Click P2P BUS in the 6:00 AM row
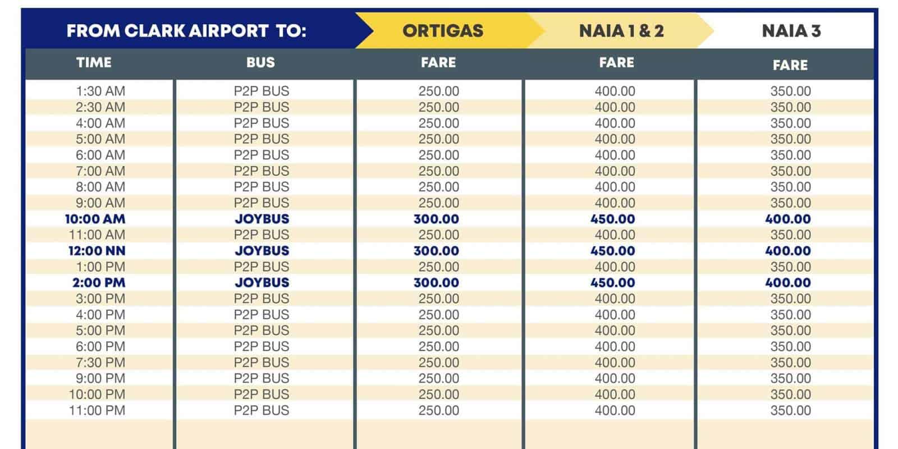 pos(262,155)
